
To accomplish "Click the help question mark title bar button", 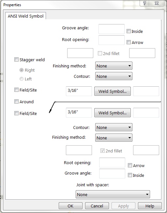I will 144,3.
